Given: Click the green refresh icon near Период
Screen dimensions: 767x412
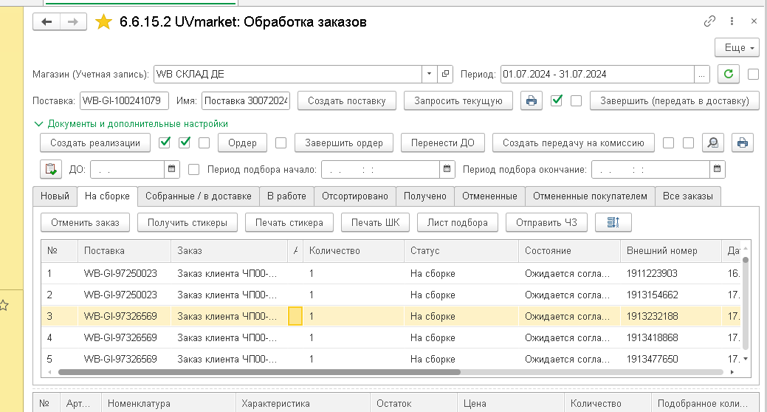Looking at the screenshot, I should click(729, 75).
